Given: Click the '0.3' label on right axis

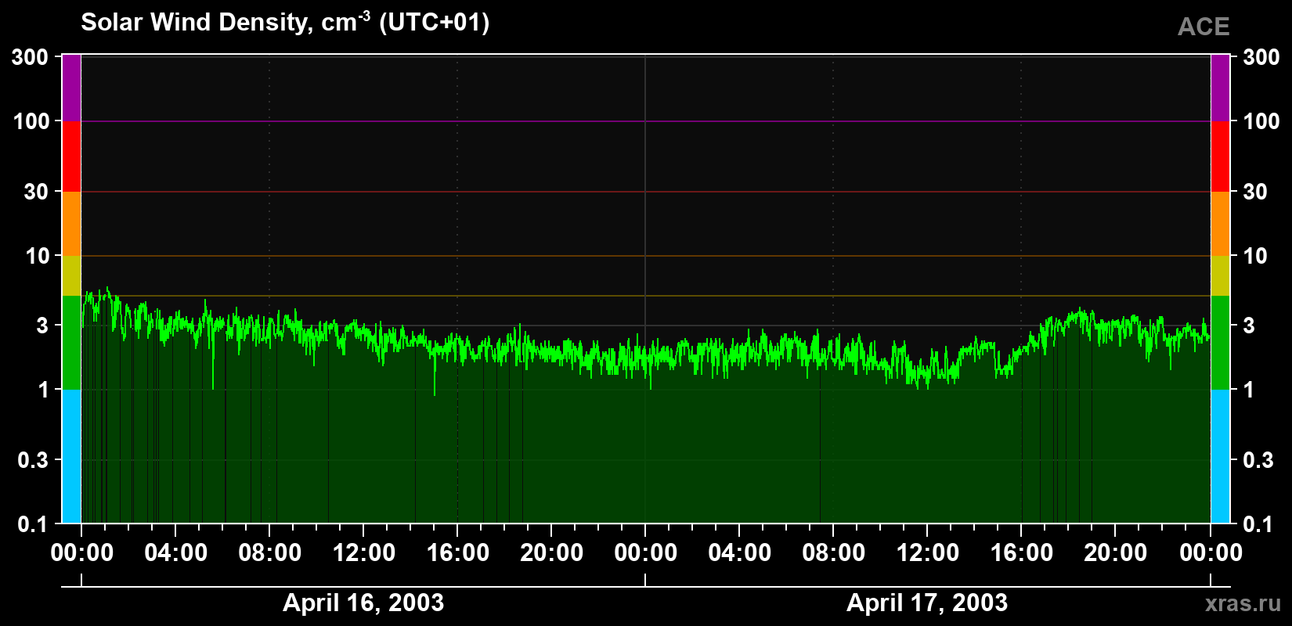Looking at the screenshot, I should (x=1258, y=460).
